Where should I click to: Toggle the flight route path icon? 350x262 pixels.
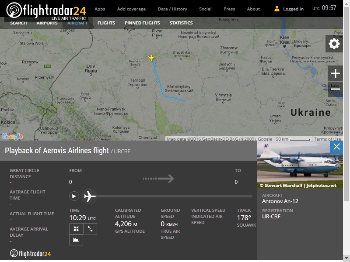pyautogui.click(x=90, y=229)
